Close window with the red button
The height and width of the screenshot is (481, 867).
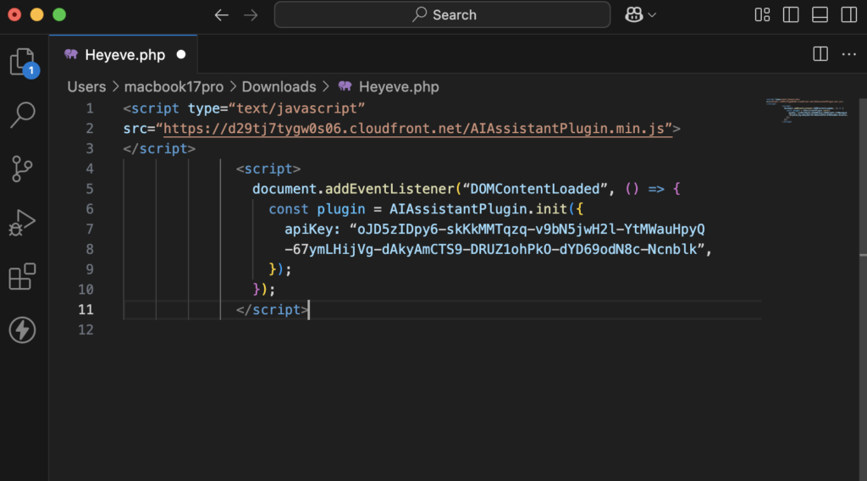15,15
